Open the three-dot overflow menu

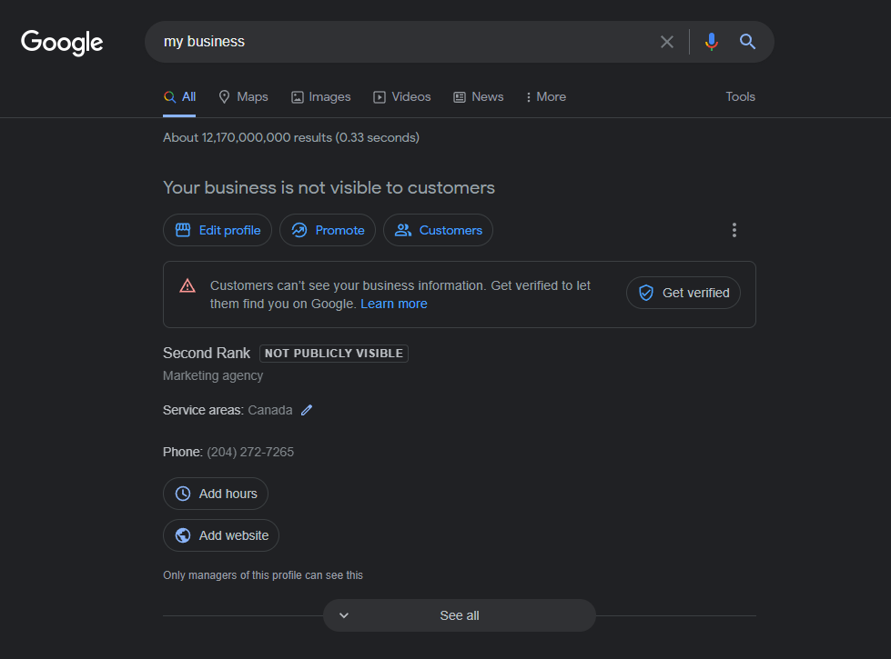point(734,230)
